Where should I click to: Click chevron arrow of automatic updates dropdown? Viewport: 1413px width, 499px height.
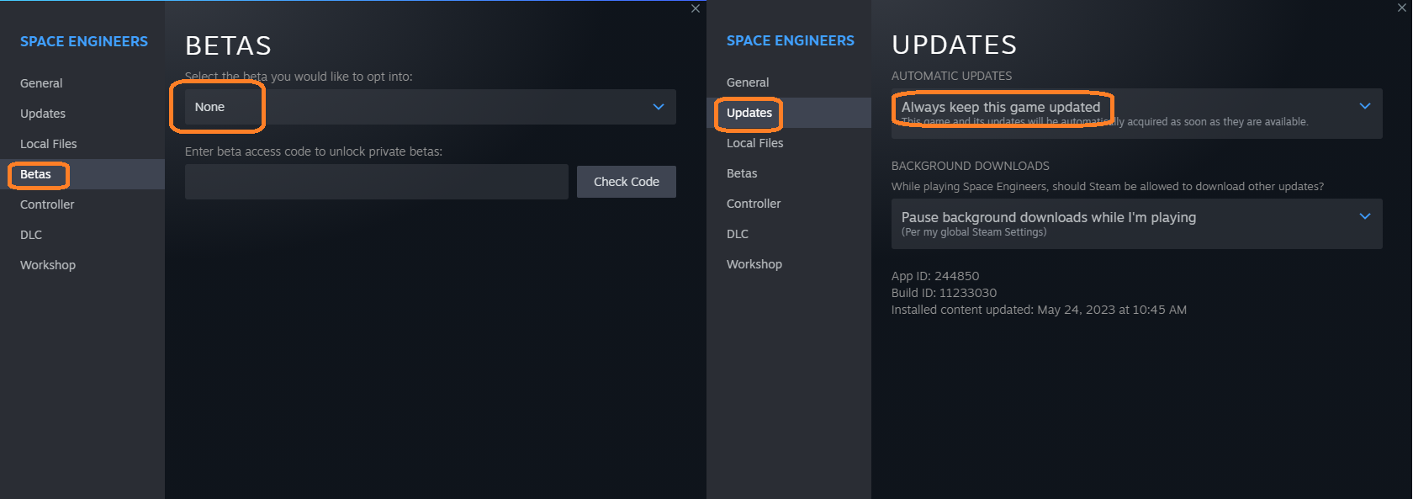click(x=1365, y=106)
